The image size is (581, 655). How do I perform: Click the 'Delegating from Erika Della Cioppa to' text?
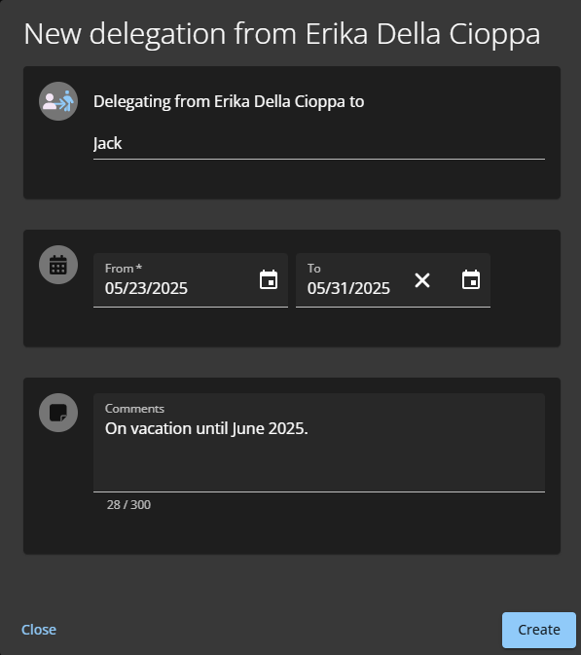229,101
